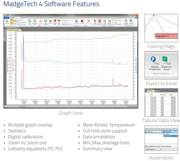This screenshot has height=161, width=180.
Task: Click the Fit to View icon
Action: coord(16,22)
